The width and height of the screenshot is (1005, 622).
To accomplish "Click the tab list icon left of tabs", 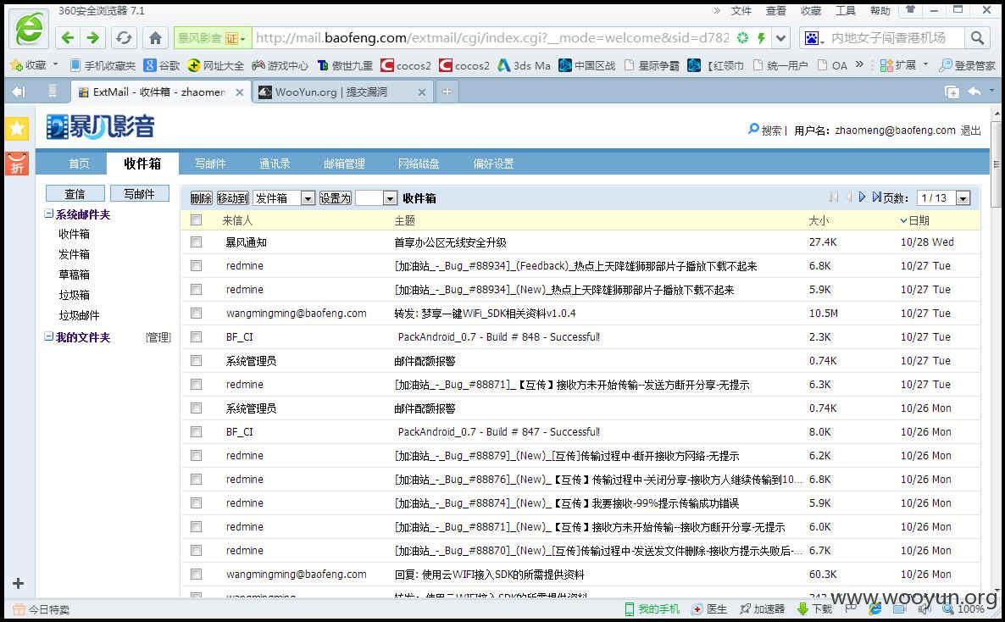I will [53, 92].
